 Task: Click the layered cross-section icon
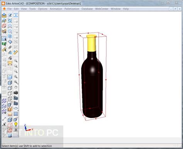(10, 114)
